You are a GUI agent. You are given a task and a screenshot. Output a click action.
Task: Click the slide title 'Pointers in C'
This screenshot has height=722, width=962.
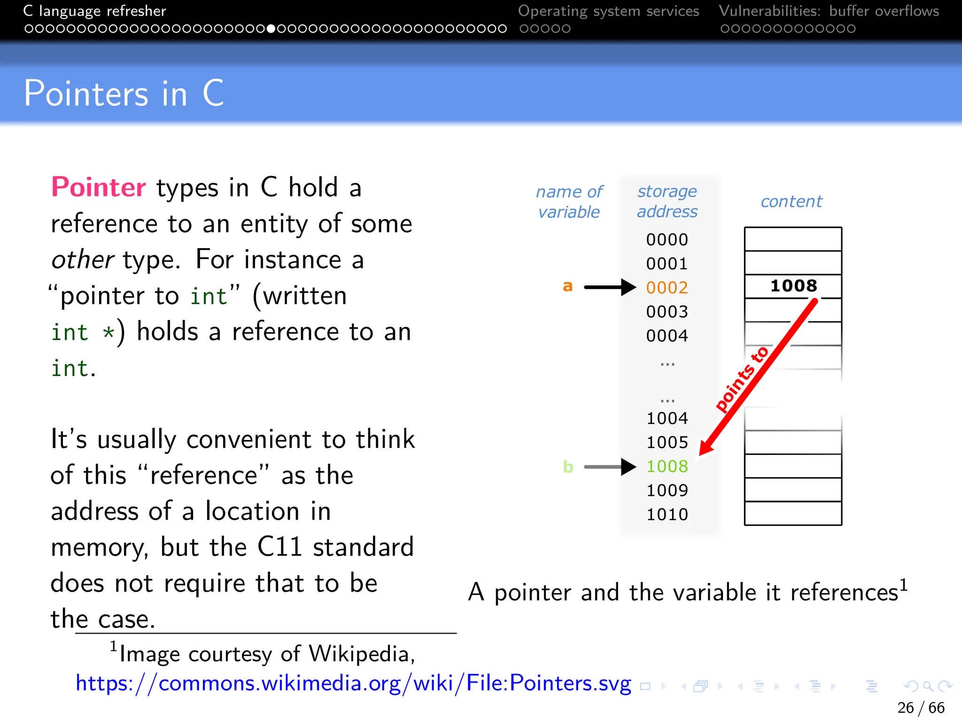124,93
